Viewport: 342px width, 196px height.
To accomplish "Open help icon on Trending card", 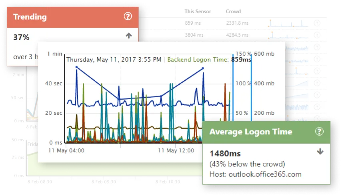I will pos(128,16).
